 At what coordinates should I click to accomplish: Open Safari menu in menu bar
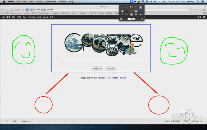pos(11,1)
